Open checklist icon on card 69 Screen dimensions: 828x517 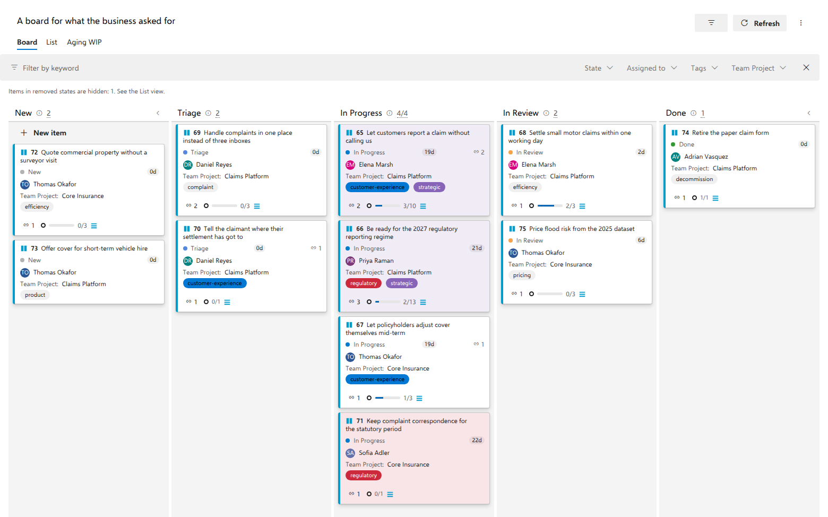[x=257, y=206]
